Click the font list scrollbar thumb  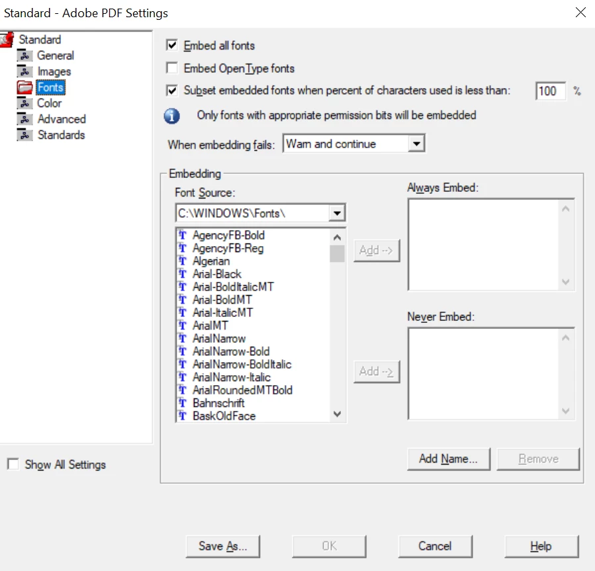[337, 253]
